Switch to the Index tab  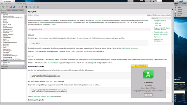click(9, 10)
